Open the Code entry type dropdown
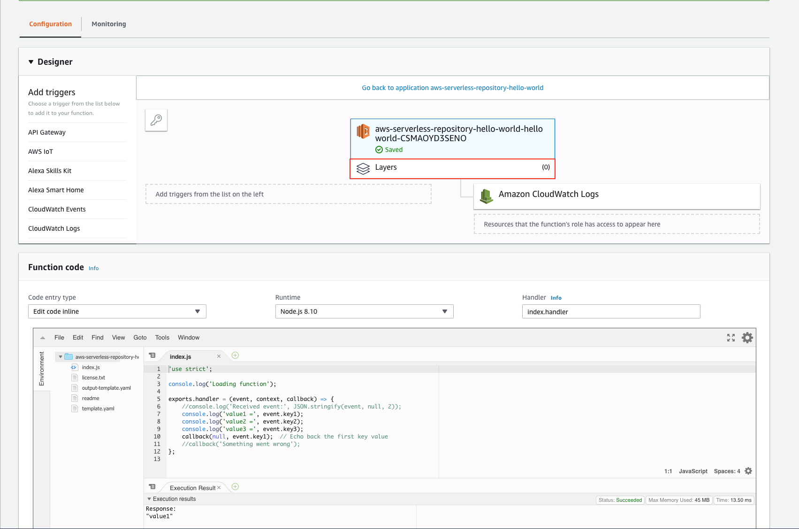Screen dimensions: 799x529 pyautogui.click(x=117, y=311)
